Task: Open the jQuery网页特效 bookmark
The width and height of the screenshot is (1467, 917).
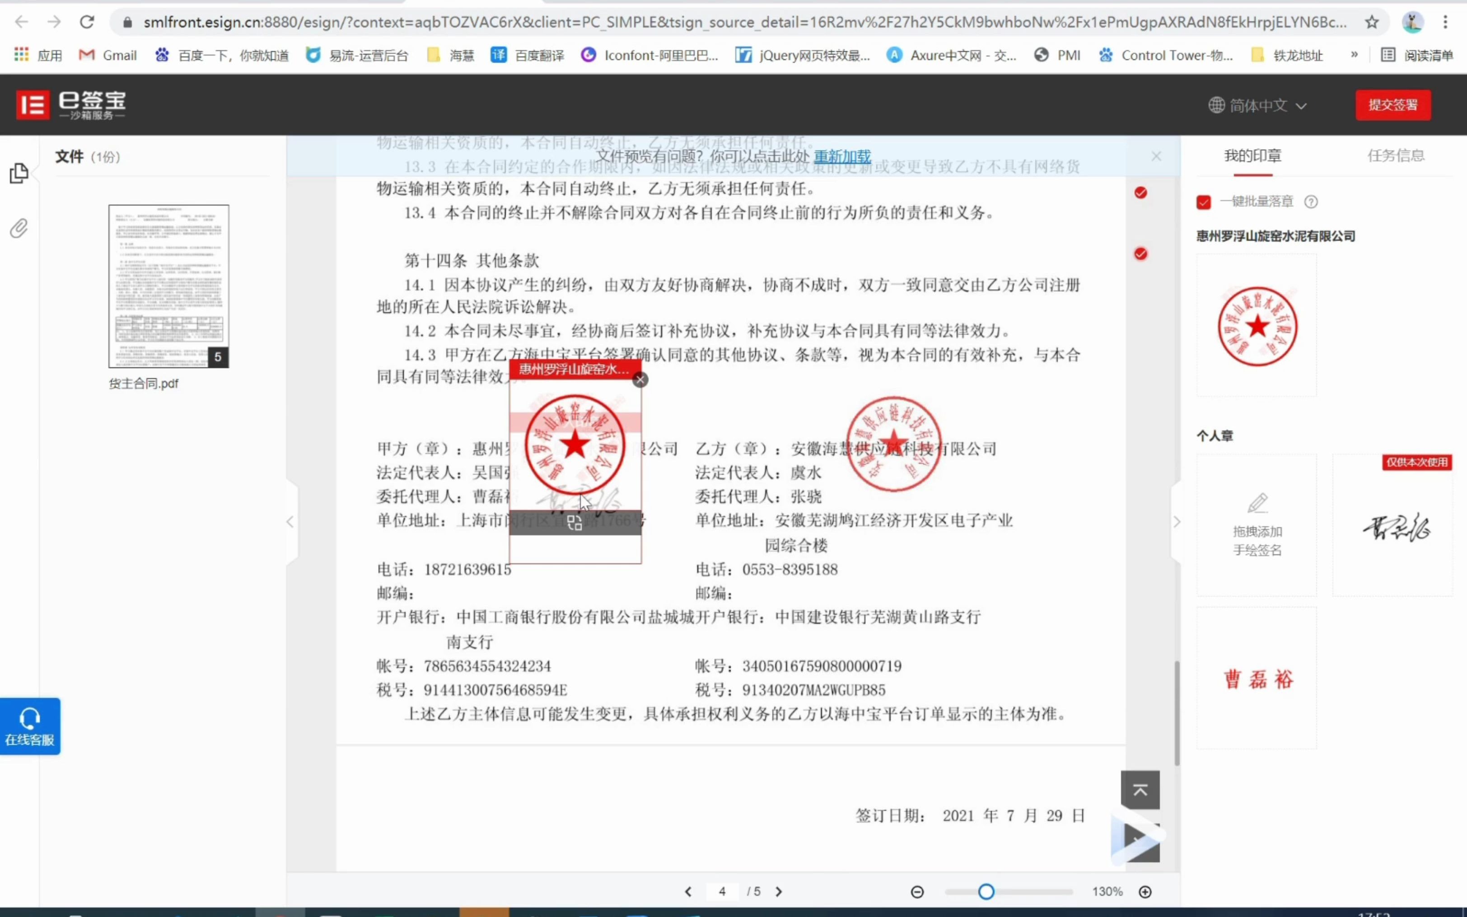Action: click(x=803, y=55)
